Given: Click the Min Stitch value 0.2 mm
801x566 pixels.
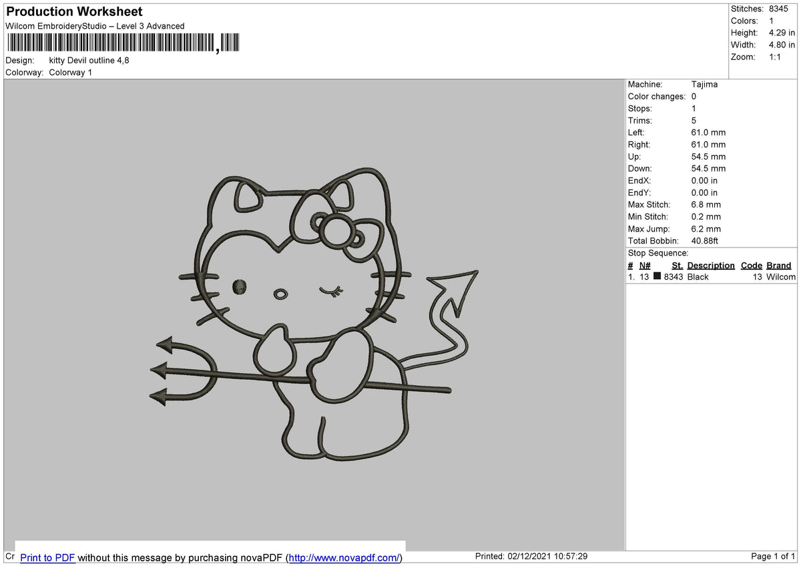Looking at the screenshot, I should click(706, 216).
